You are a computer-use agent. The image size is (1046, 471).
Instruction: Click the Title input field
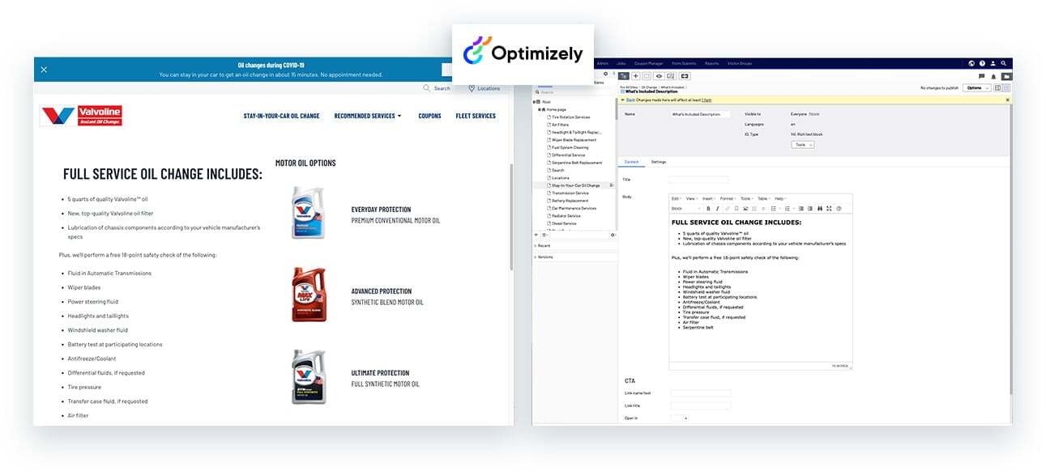(698, 180)
